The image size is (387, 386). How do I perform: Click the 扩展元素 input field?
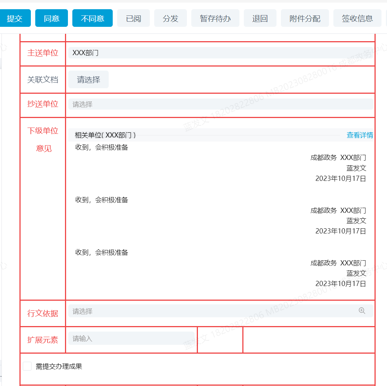tap(131, 338)
